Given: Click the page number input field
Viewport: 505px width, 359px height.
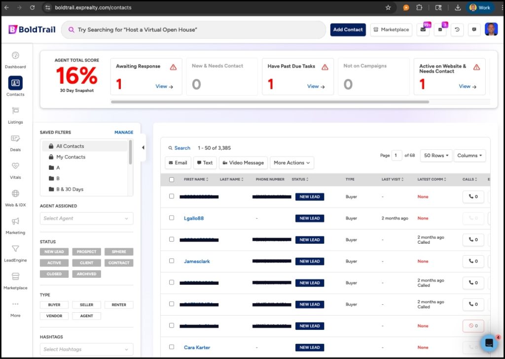Looking at the screenshot, I should click(x=397, y=155).
